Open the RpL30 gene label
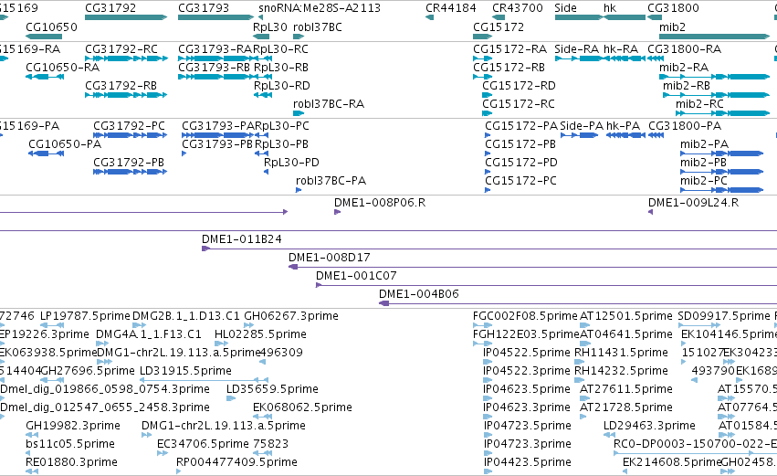The image size is (777, 476). (x=270, y=26)
